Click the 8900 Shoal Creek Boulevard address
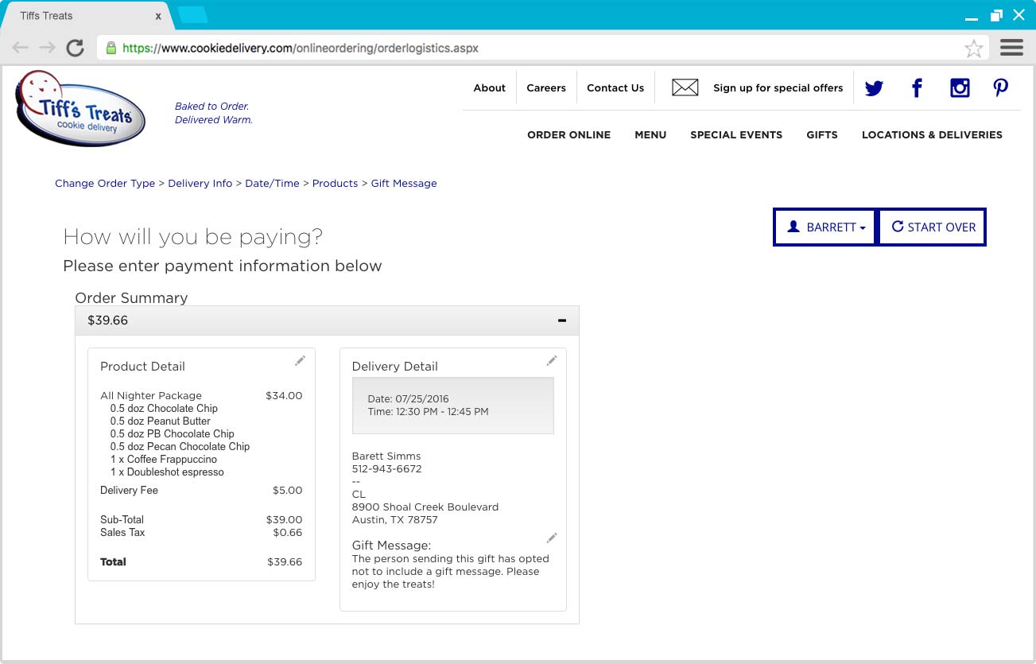 (425, 507)
